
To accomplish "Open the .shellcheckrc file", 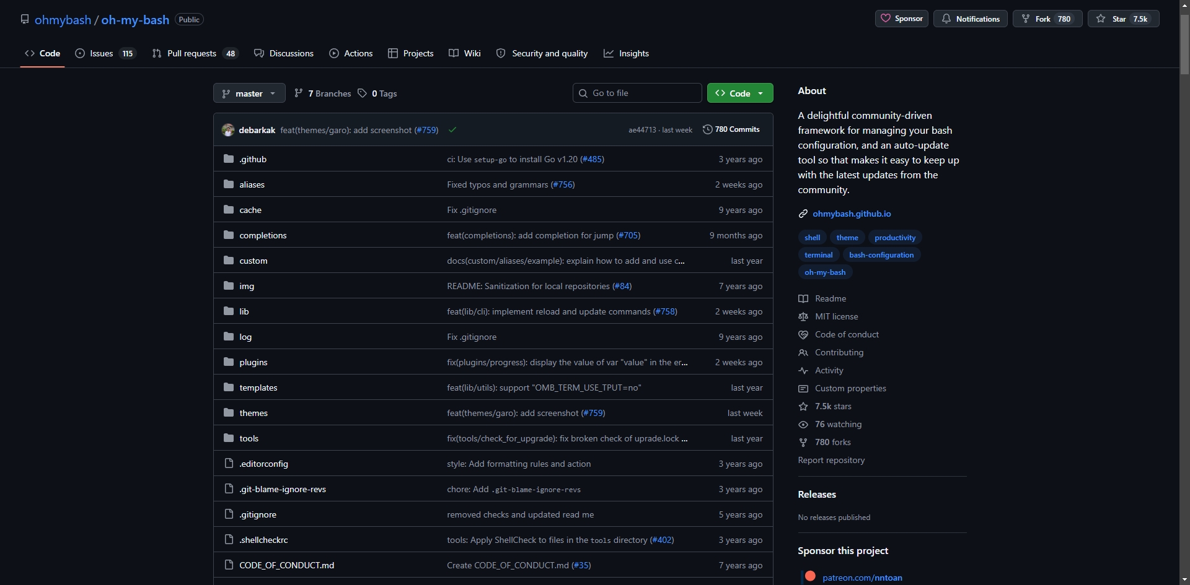I will click(x=263, y=540).
